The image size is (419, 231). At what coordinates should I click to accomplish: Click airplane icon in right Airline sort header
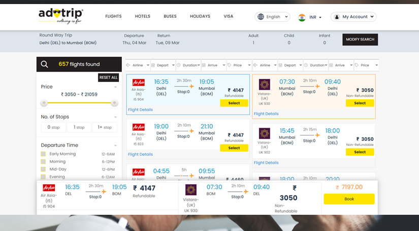pos(255,65)
